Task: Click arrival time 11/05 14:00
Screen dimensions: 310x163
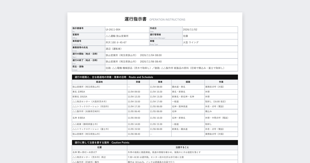Action: 134,124
